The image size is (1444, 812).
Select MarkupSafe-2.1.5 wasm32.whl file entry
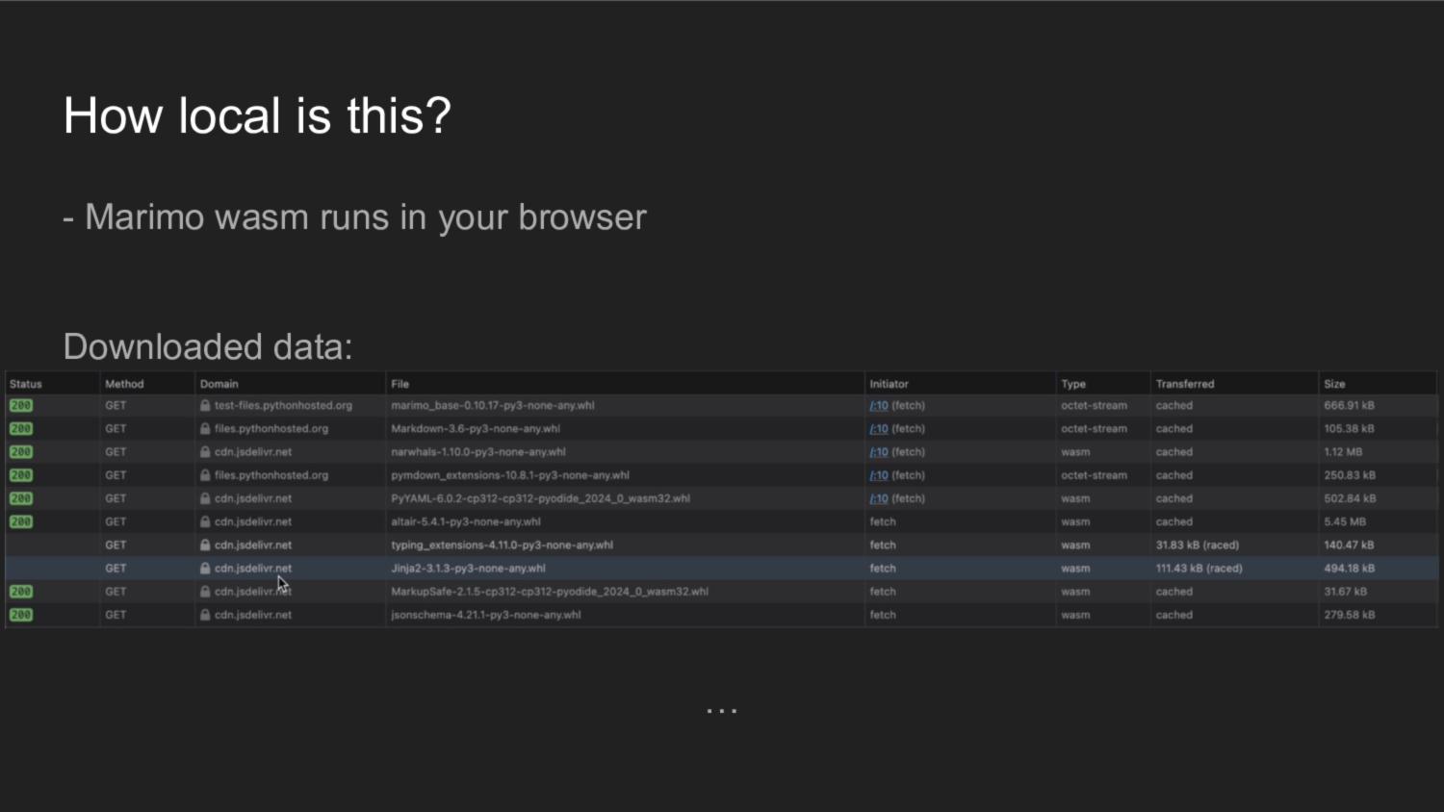(x=549, y=592)
